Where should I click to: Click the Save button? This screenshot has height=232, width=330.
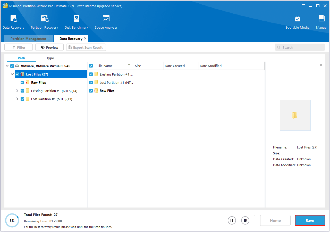point(310,220)
